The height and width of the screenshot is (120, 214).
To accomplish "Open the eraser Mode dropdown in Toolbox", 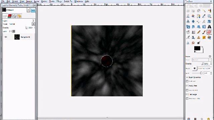I will click(x=202, y=60).
